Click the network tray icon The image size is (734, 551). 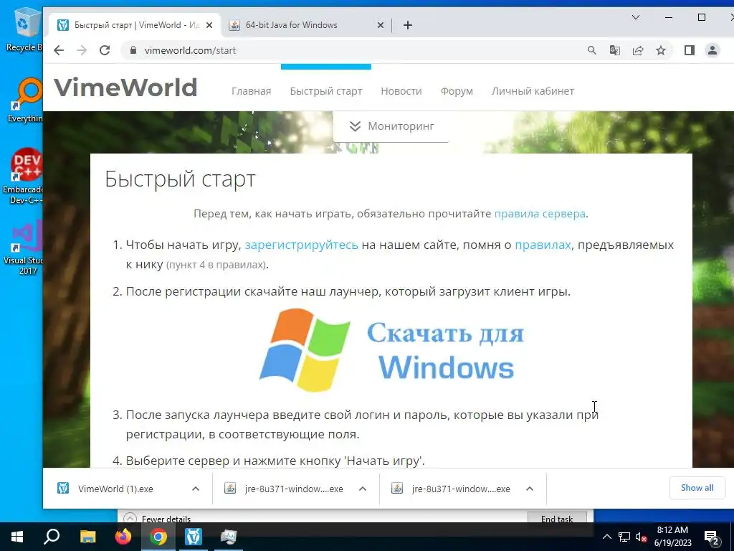click(x=624, y=537)
